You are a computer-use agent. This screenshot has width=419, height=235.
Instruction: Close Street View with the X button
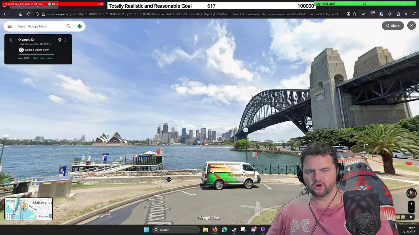point(411,26)
